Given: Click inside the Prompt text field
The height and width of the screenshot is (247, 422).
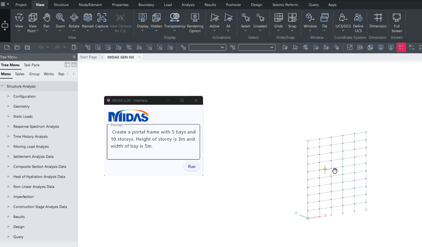Looking at the screenshot, I should point(153,142).
